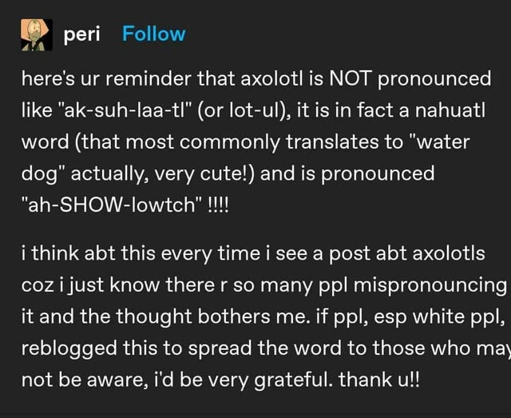Viewport: 511px width, 418px height.
Task: Click the capitalized word "NOT"
Action: click(350, 79)
